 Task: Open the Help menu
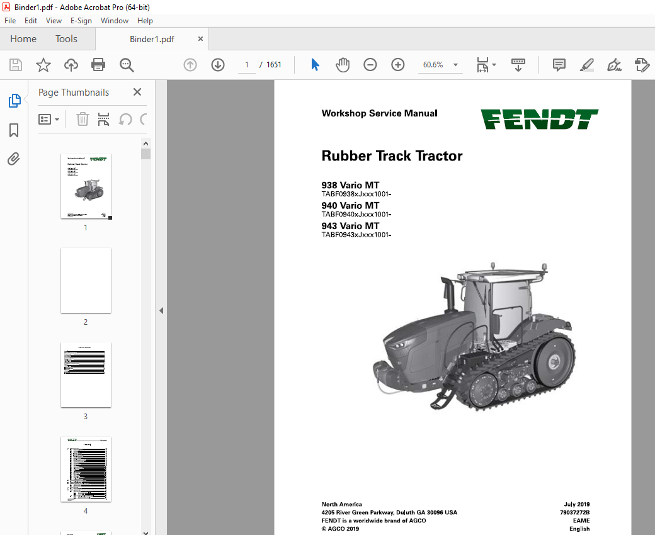pos(145,20)
